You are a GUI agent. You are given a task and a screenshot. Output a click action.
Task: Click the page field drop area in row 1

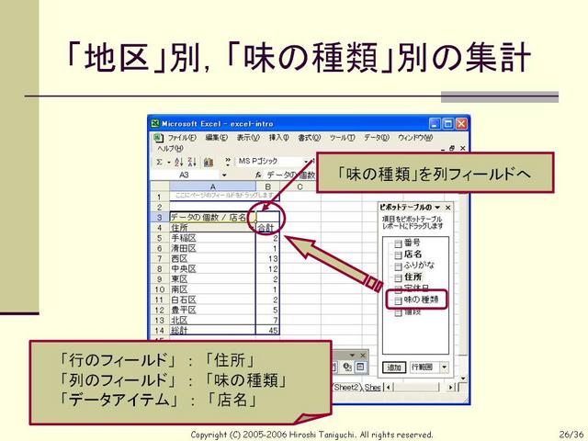click(224, 196)
